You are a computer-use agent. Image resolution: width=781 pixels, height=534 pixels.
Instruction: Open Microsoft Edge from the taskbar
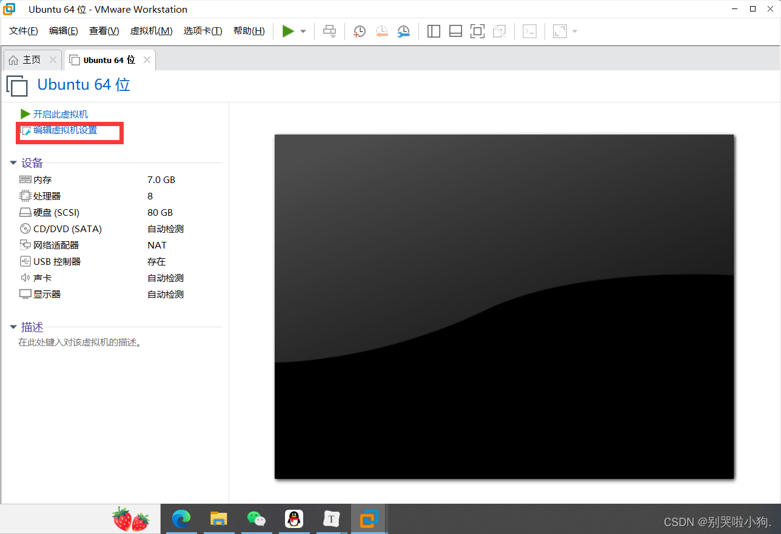pyautogui.click(x=181, y=519)
